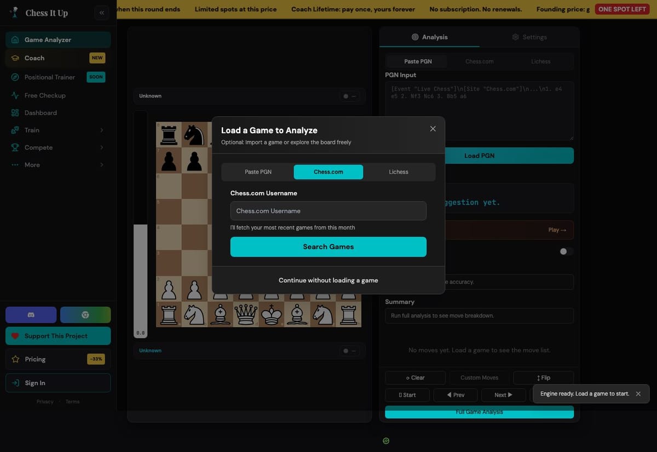The height and width of the screenshot is (452, 657).
Task: Open the Free Checkup page
Action: (58, 95)
